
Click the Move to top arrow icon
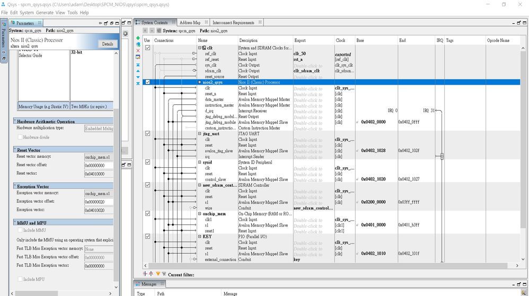tap(138, 64)
